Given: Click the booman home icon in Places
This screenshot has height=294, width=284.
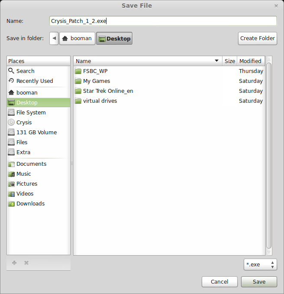Looking at the screenshot, I should click(x=11, y=92).
